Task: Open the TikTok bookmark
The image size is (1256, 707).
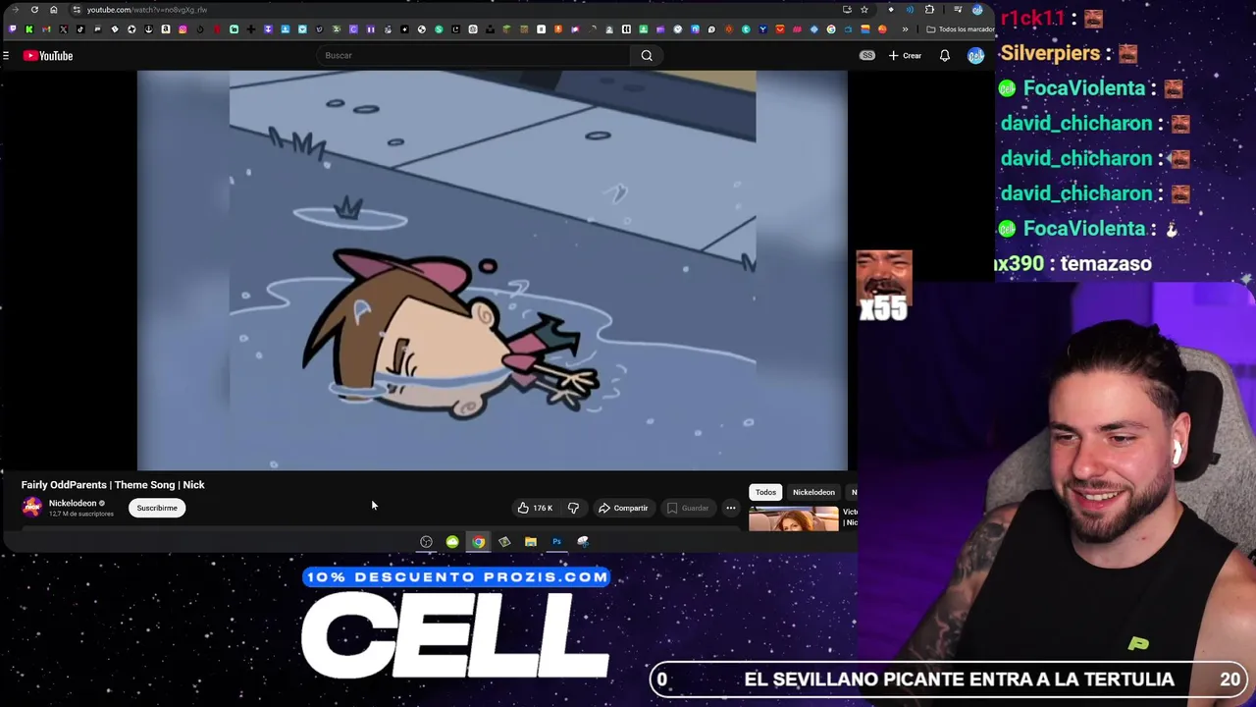Action: coord(80,28)
